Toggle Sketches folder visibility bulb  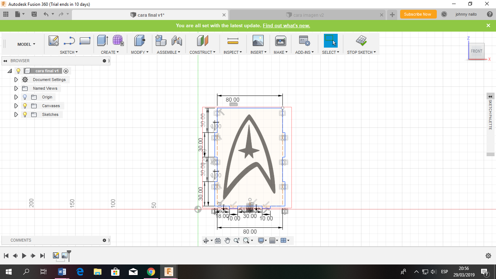tap(25, 114)
